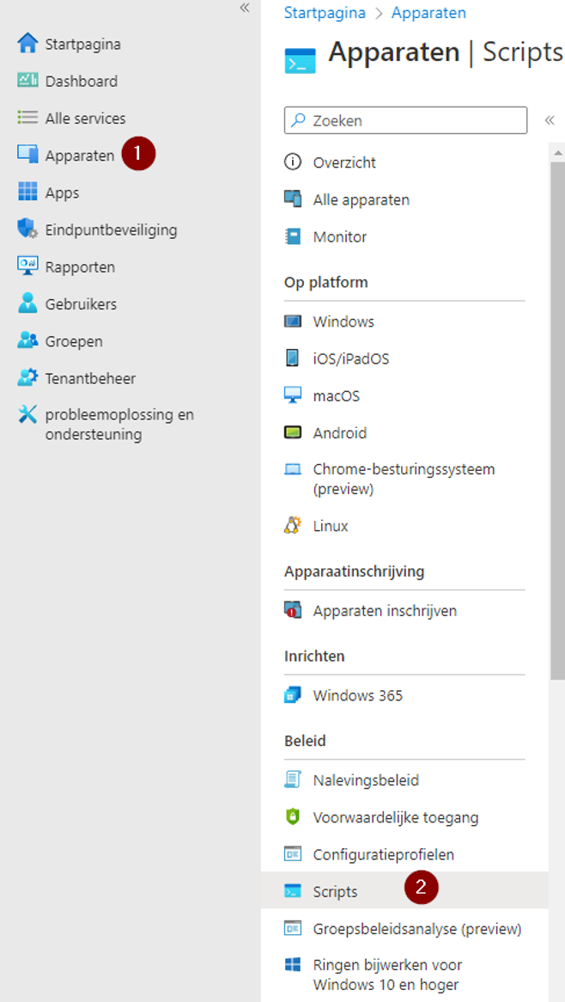This screenshot has width=565, height=1002.
Task: Click scrollbar up arrow in submenu
Action: click(557, 153)
